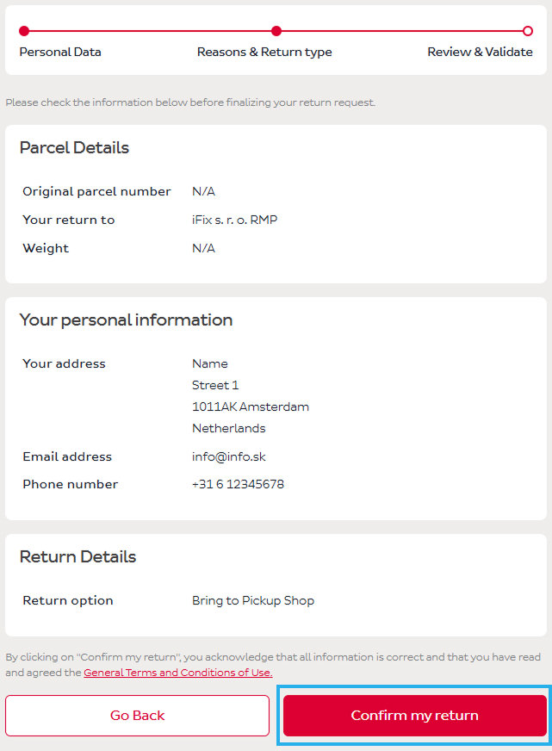Select the Reasons & Return type label
The height and width of the screenshot is (751, 552).
click(x=264, y=52)
